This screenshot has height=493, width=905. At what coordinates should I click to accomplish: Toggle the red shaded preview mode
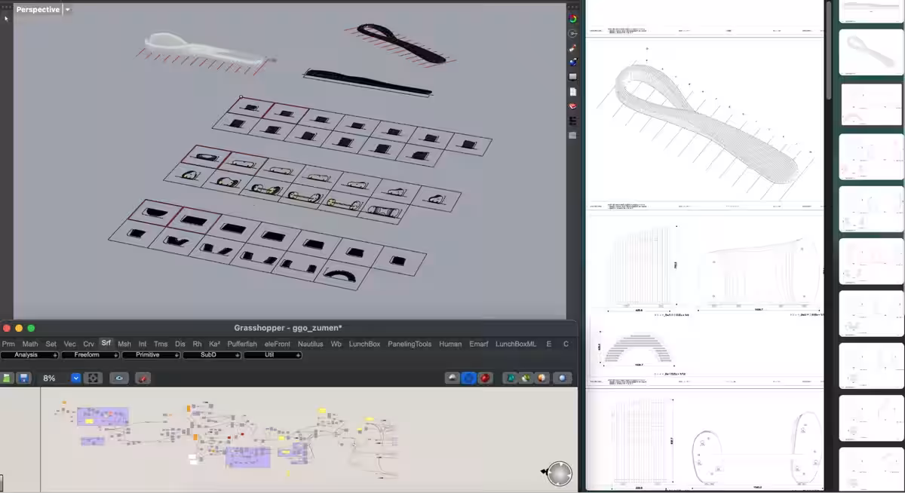point(484,378)
